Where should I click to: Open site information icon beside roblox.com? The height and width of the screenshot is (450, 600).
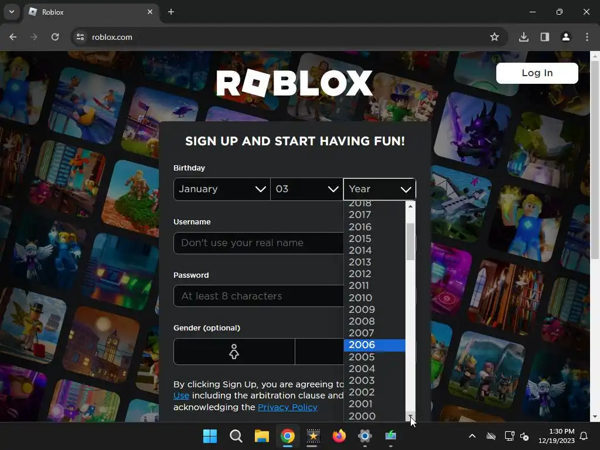point(80,37)
